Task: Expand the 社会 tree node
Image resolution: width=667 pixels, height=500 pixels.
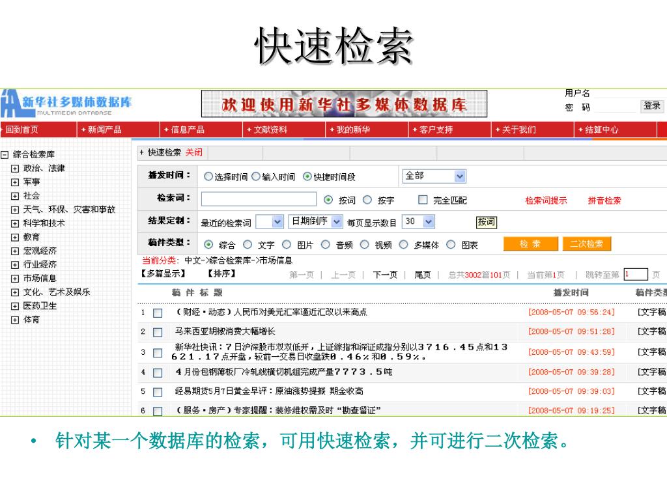Action: (15, 196)
